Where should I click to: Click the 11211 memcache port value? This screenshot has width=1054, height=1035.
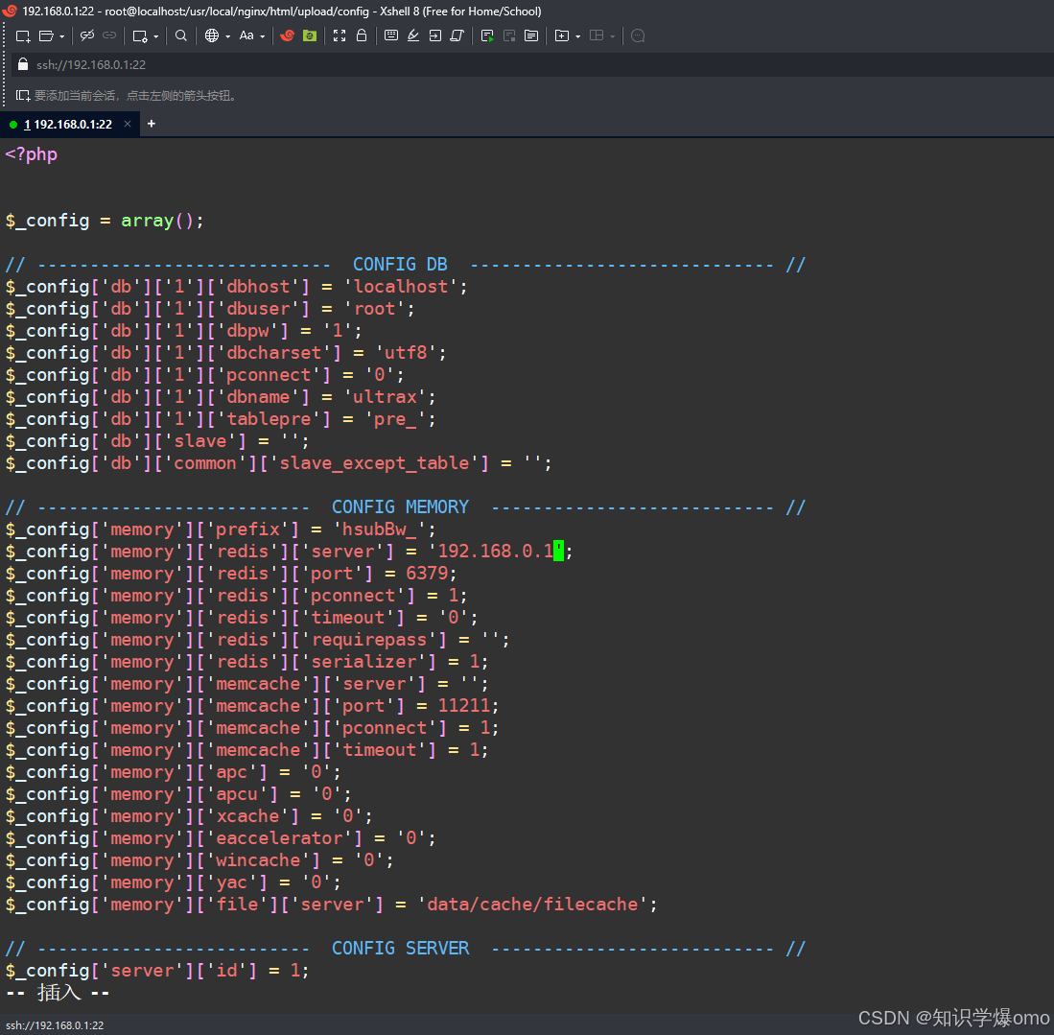coord(464,705)
